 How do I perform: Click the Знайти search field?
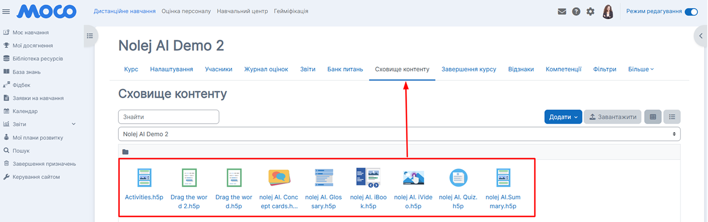pyautogui.click(x=168, y=117)
